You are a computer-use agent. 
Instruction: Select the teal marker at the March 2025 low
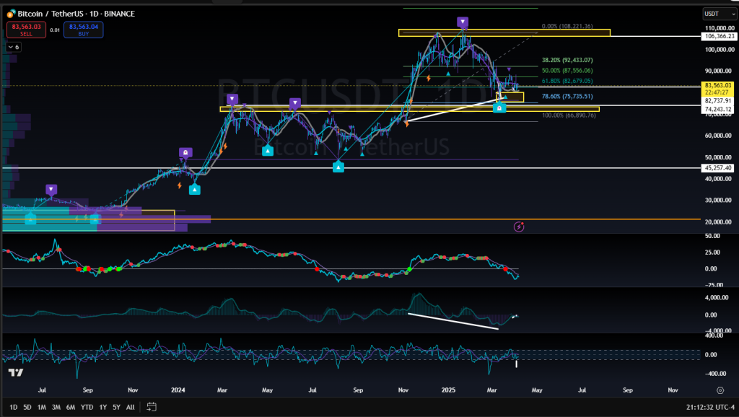[x=499, y=108]
